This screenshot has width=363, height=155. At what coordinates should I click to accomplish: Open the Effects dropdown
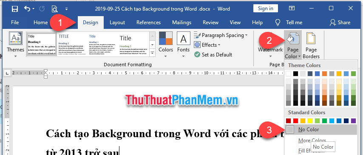[207, 45]
